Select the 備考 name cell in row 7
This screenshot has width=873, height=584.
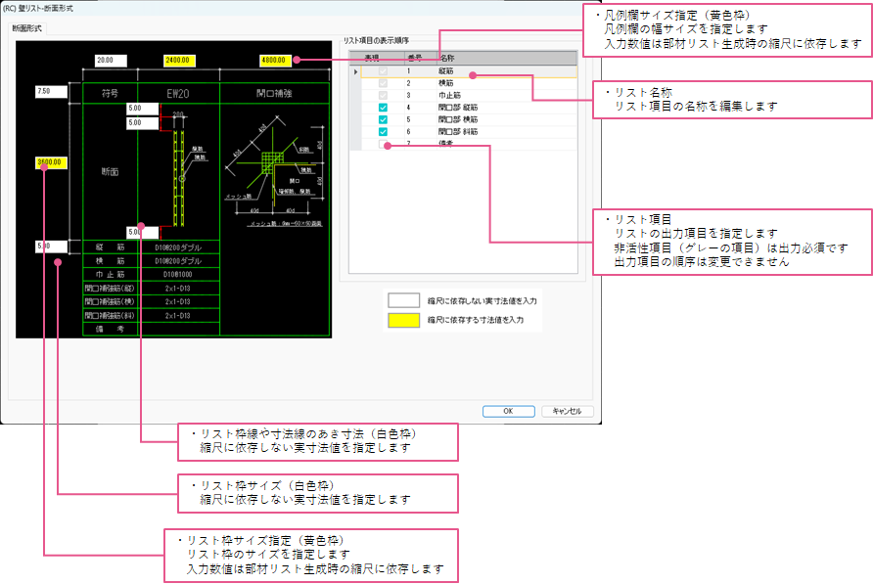tap(507, 144)
